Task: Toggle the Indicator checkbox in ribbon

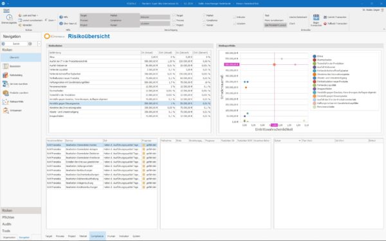Action: [x=234, y=17]
